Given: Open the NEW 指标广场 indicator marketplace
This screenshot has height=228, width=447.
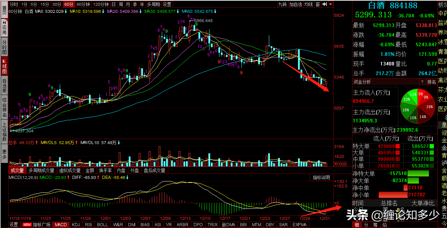Looking at the screenshot, I should pyautogui.click(x=37, y=225).
